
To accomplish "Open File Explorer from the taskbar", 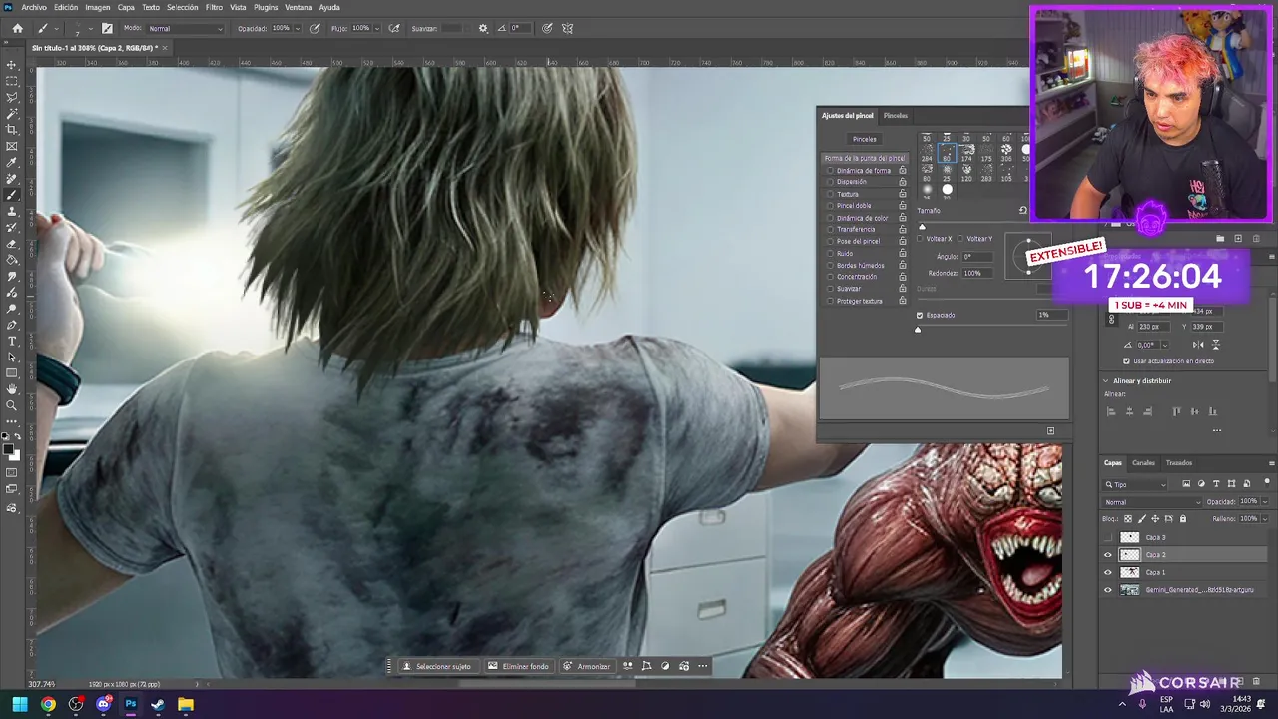I will pos(185,704).
